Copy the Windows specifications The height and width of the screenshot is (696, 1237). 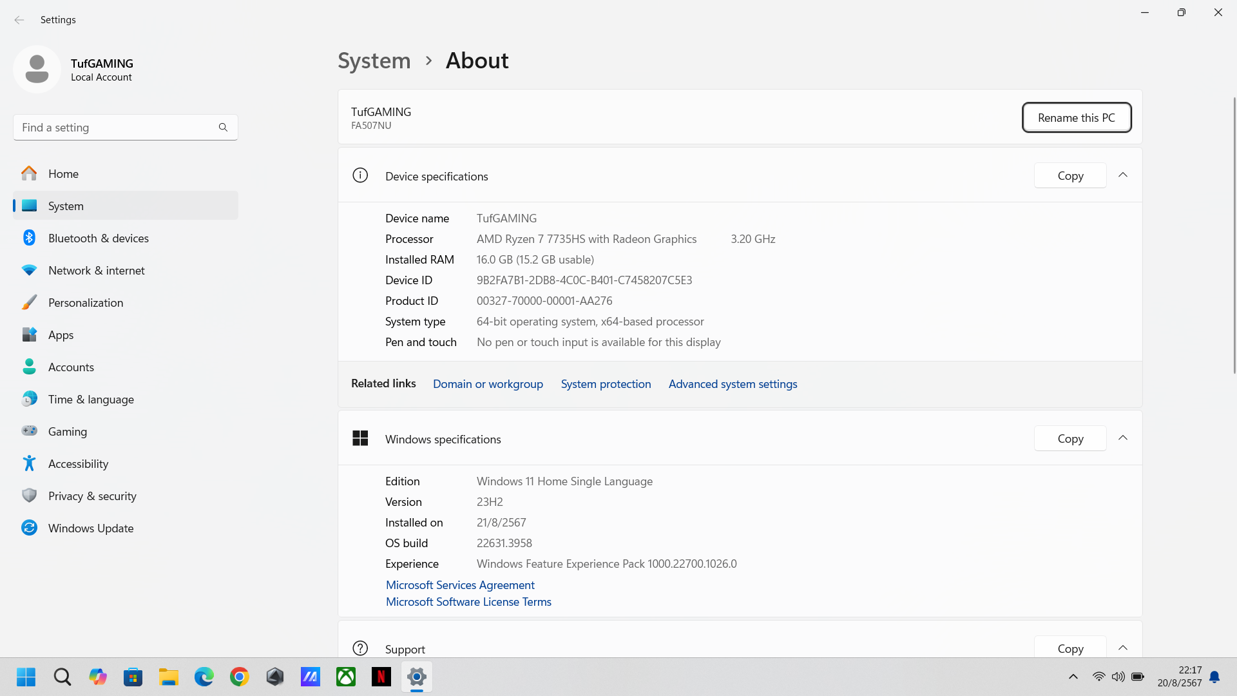[x=1070, y=438]
